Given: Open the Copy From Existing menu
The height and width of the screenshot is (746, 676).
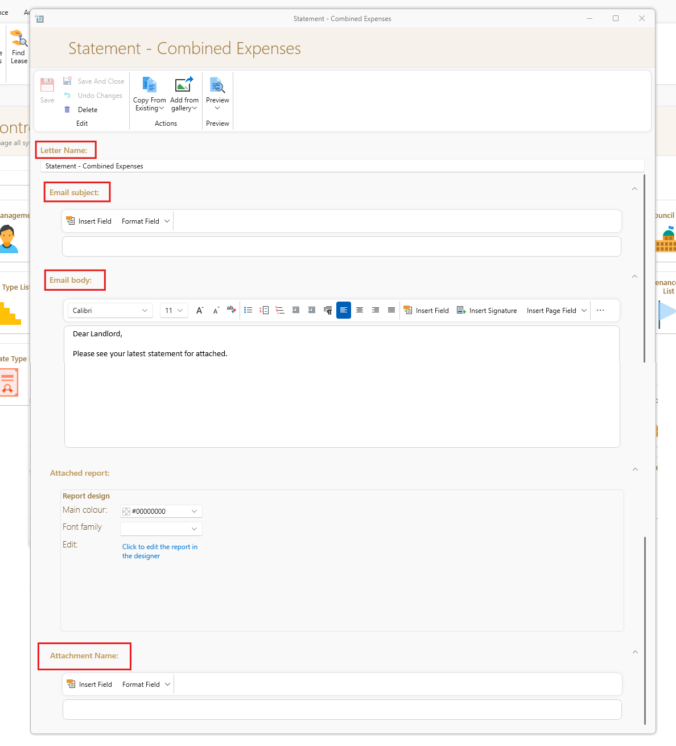Looking at the screenshot, I should pyautogui.click(x=150, y=94).
